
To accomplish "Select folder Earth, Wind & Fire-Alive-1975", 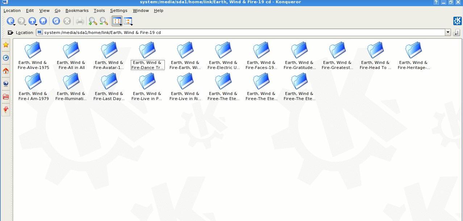I will click(x=33, y=55).
